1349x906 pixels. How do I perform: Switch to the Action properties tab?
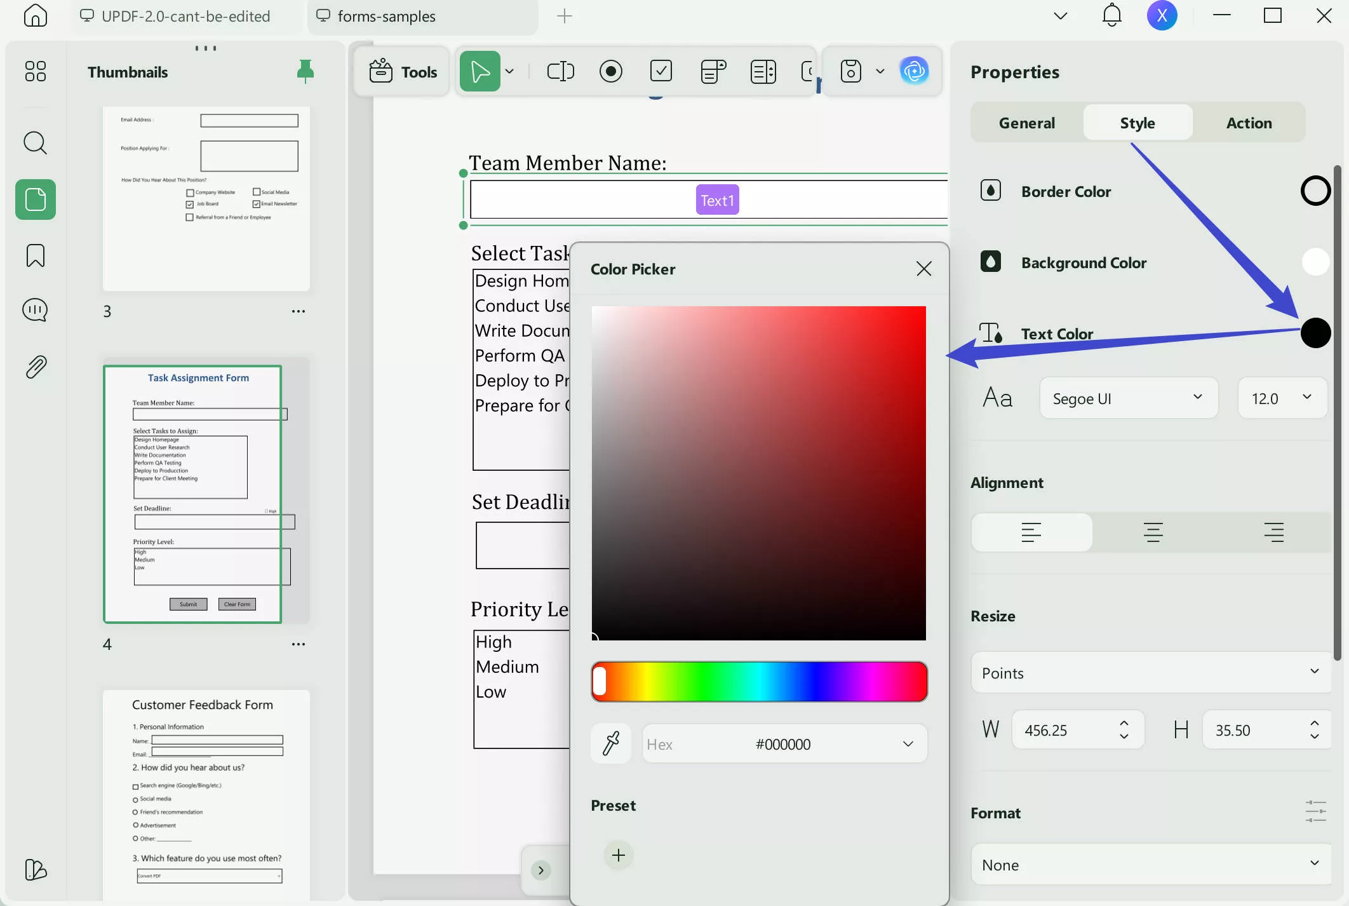1249,123
